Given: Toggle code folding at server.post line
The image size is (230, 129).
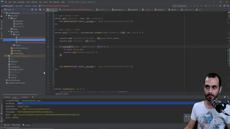Looking at the screenshot, I should tap(54, 33).
